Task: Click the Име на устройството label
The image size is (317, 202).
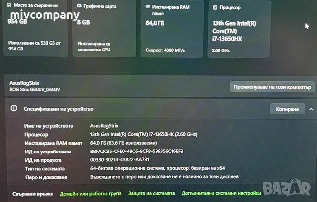Action: point(49,126)
